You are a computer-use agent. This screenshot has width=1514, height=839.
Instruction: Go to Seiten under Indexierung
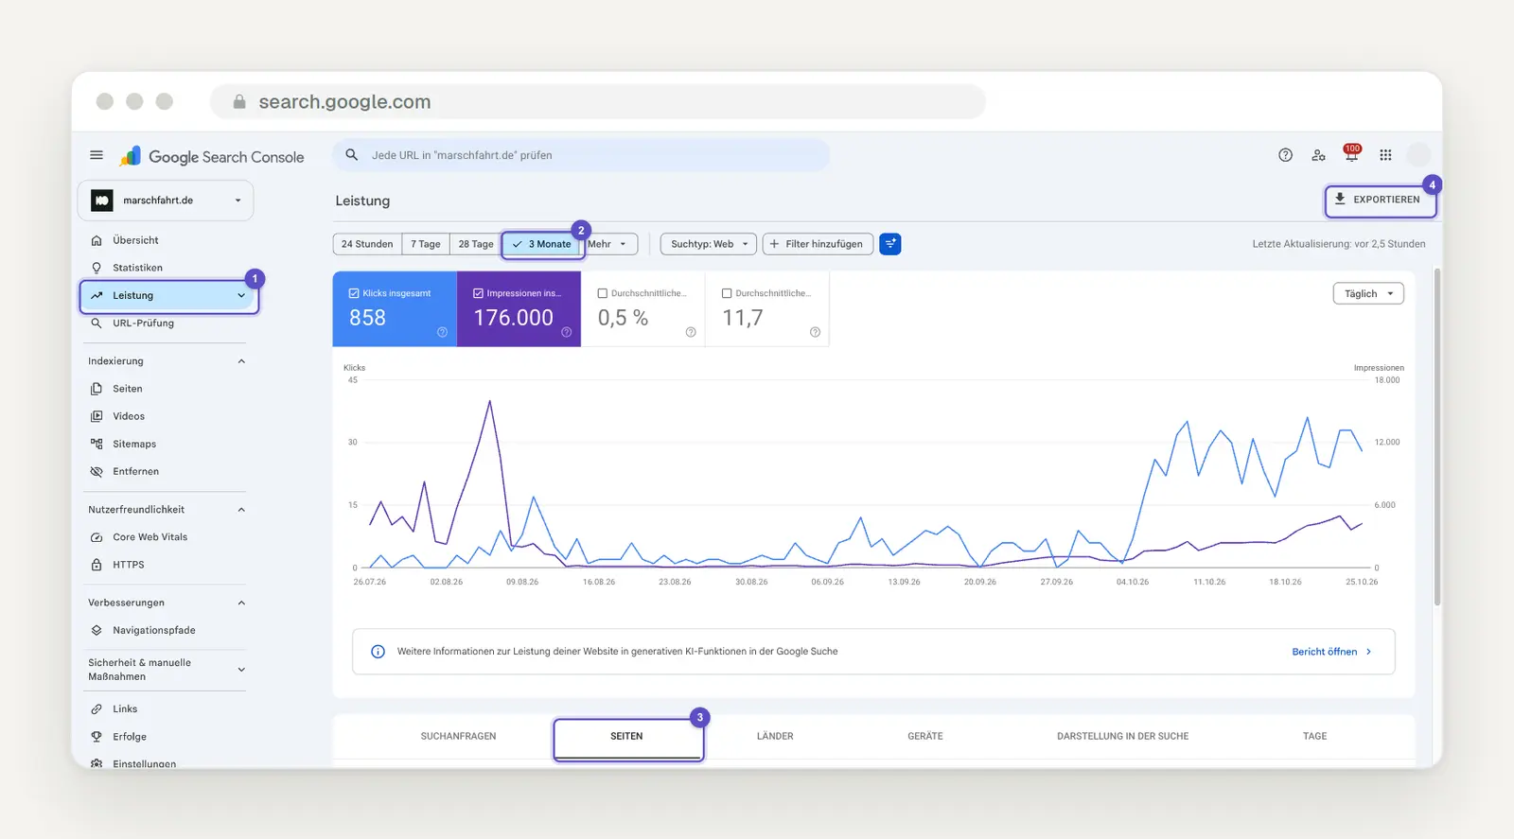pos(127,389)
